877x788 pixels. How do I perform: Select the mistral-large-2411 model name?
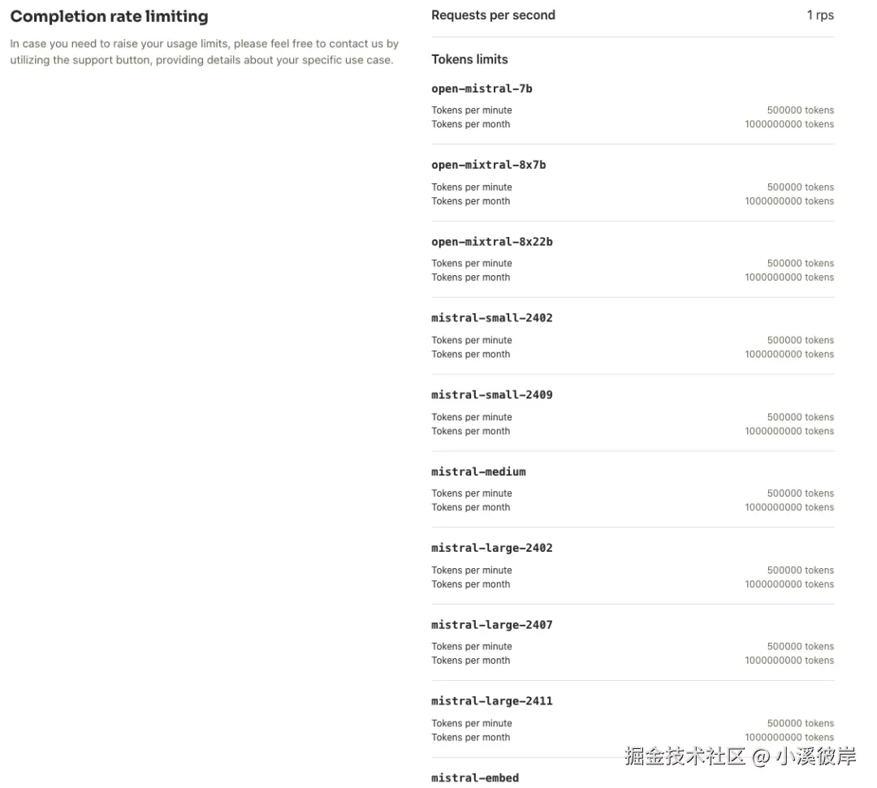(491, 701)
